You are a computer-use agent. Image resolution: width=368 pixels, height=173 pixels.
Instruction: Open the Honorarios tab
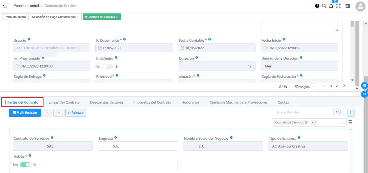[x=190, y=102]
